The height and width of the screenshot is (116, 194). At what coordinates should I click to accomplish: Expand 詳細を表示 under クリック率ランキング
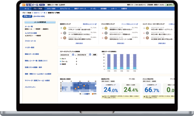120,43
